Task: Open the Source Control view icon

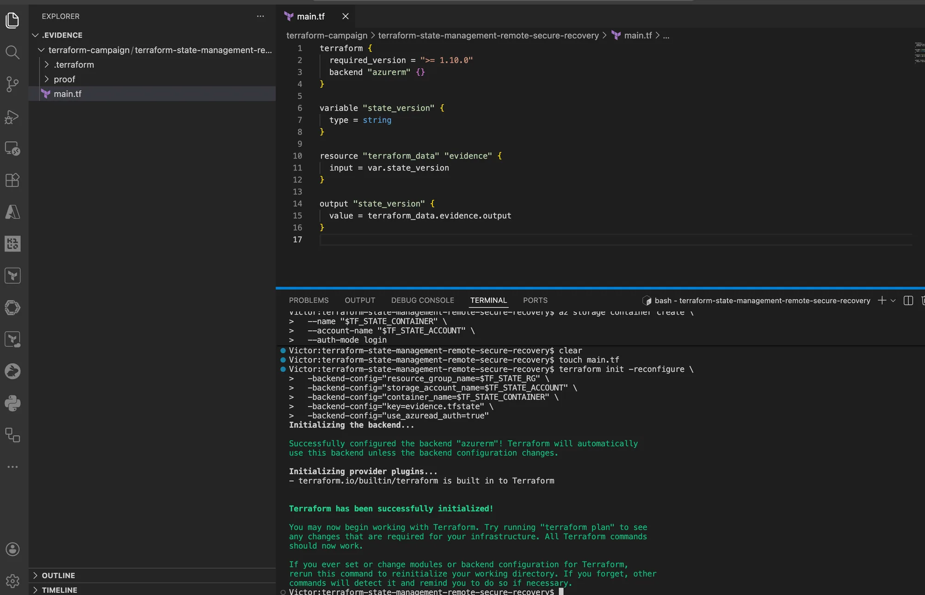Action: pos(12,84)
